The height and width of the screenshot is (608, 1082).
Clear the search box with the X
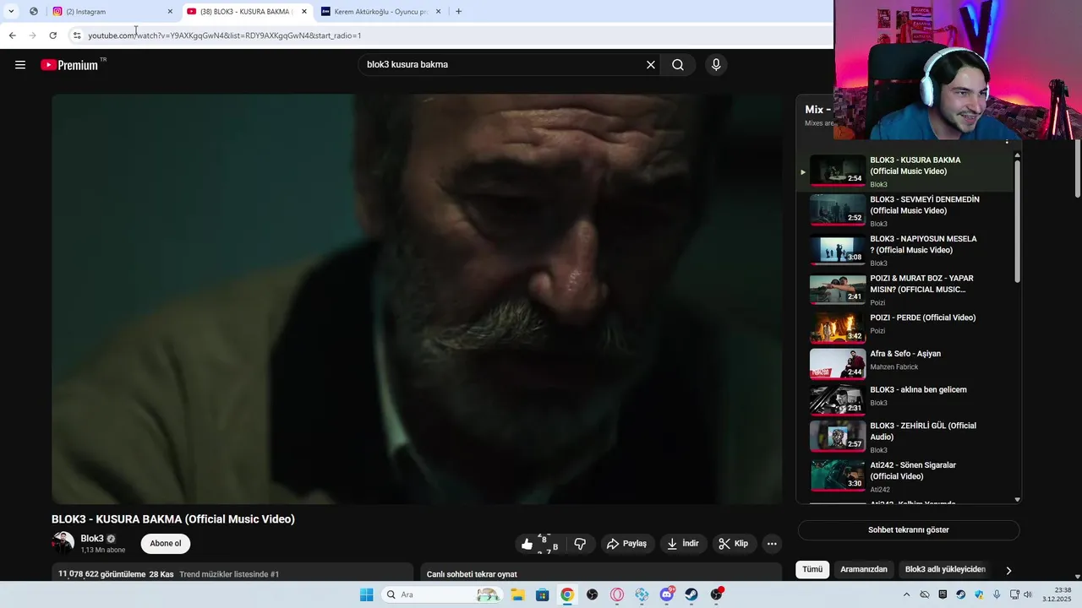pyautogui.click(x=651, y=65)
